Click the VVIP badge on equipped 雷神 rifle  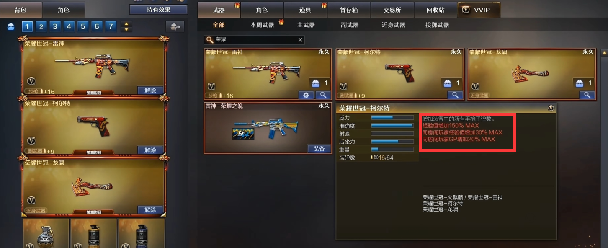(31, 81)
